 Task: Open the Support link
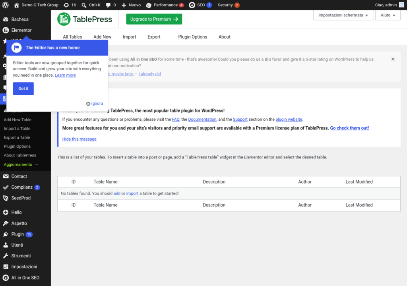click(240, 120)
